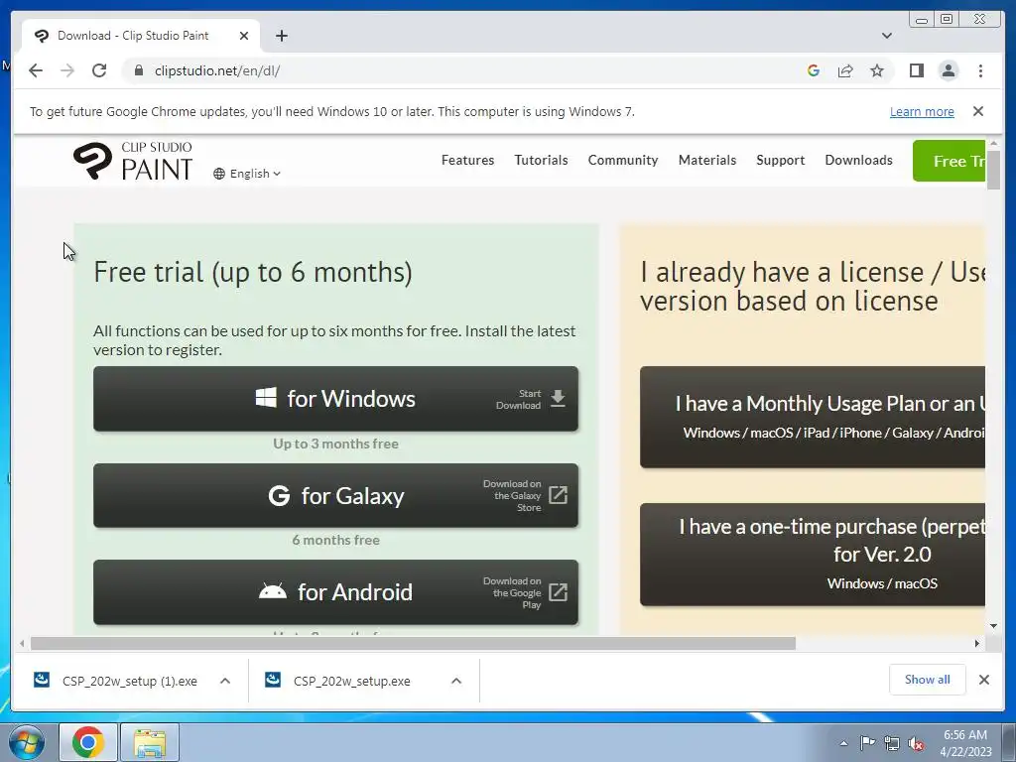Click the vertical scrollbar down arrow
The height and width of the screenshot is (762, 1016).
pyautogui.click(x=994, y=626)
